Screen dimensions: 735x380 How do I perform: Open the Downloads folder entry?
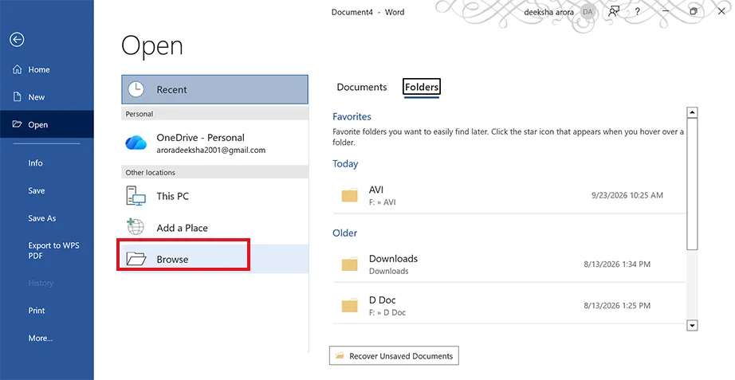(509, 264)
